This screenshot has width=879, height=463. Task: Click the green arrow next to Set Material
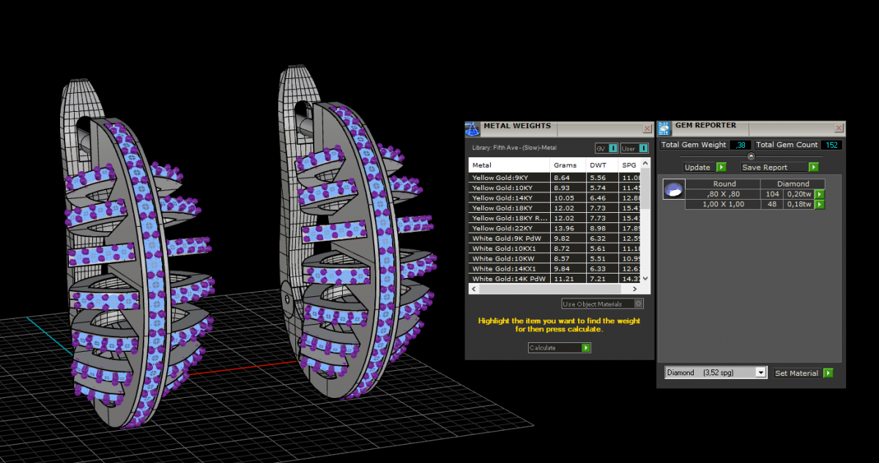coord(828,373)
